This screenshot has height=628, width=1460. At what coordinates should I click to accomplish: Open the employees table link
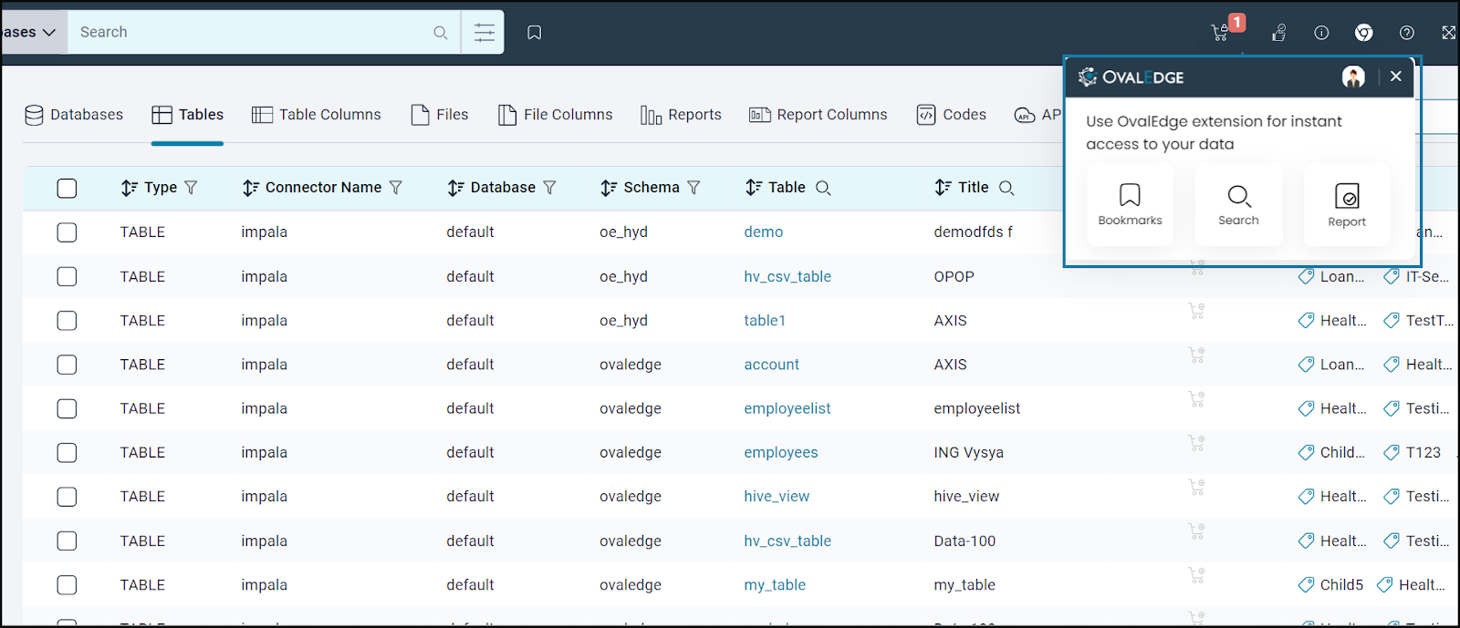pyautogui.click(x=781, y=453)
